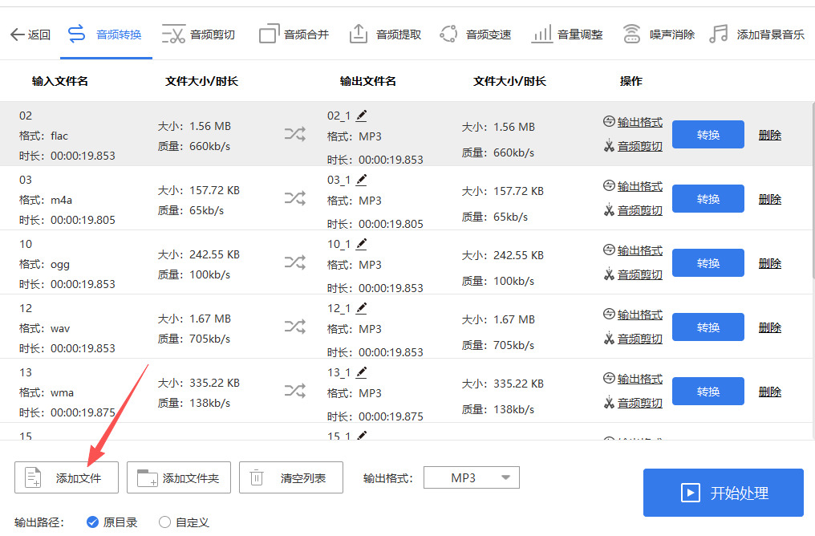
Task: Delete file 12 from the list
Action: click(x=770, y=327)
